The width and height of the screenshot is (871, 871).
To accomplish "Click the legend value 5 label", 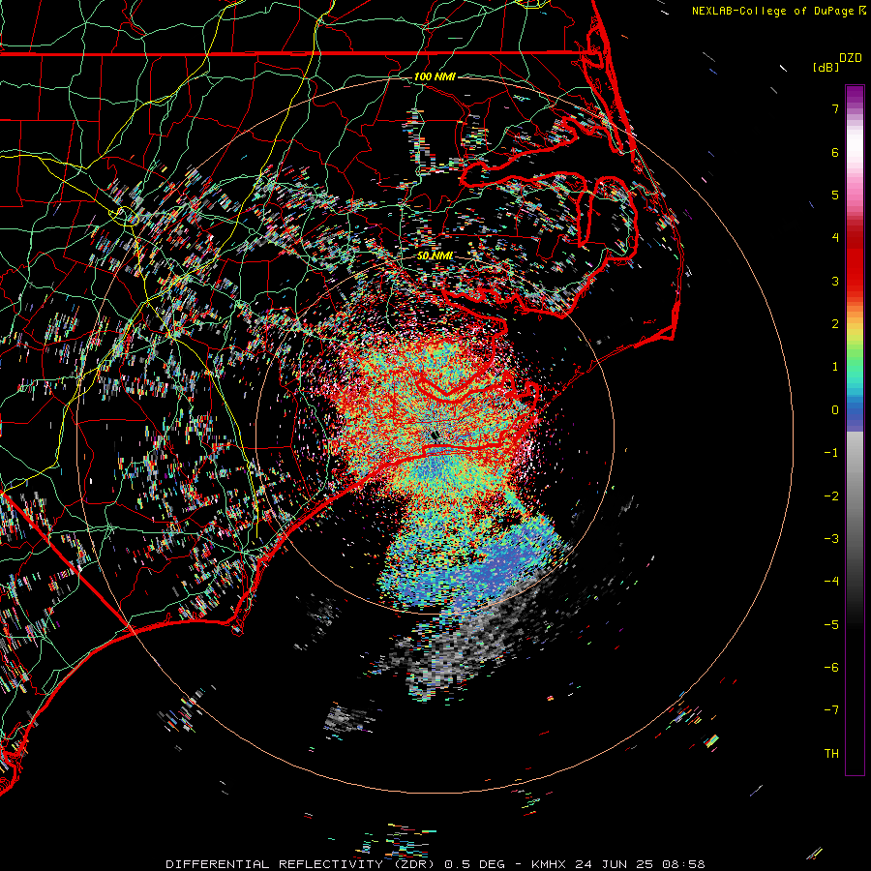I will tap(835, 195).
